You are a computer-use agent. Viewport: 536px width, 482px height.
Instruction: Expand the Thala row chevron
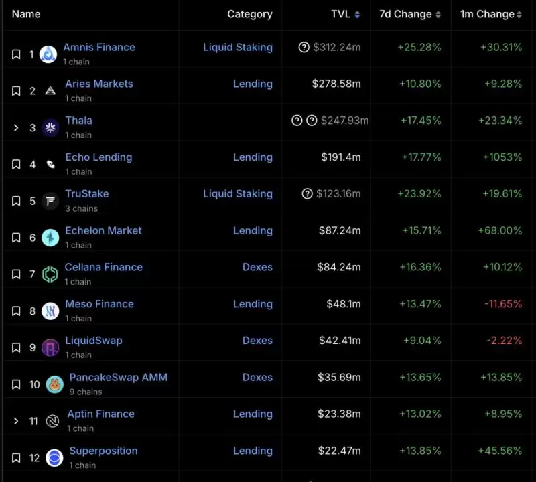point(17,127)
